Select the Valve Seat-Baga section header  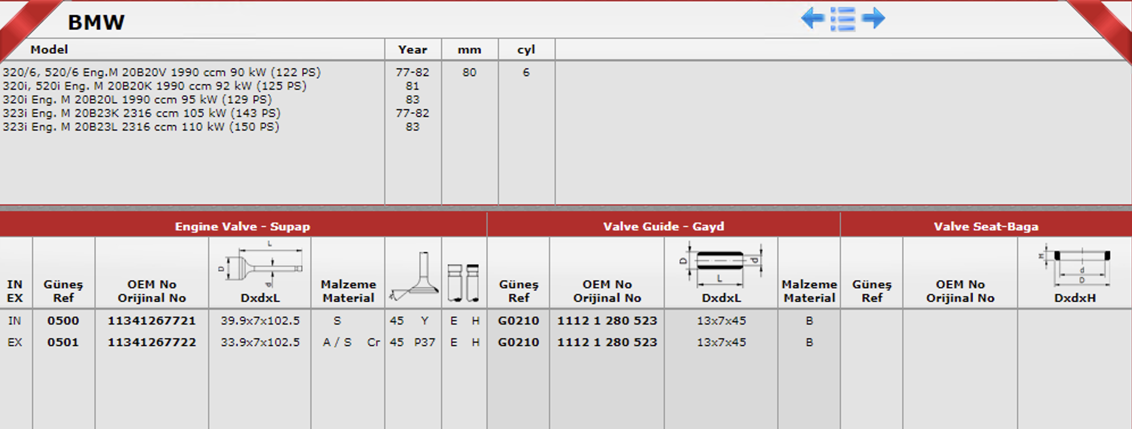pos(986,226)
